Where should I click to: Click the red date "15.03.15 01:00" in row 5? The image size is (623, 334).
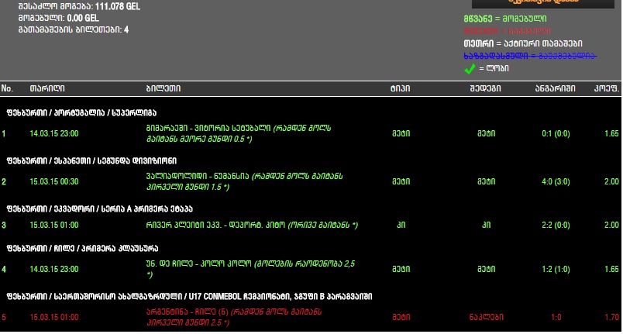click(x=54, y=317)
